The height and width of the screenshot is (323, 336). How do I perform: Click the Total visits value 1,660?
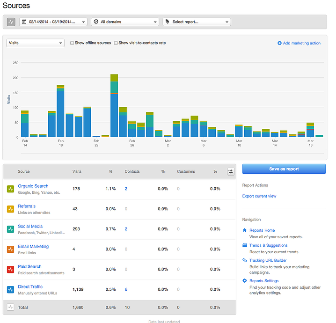[78, 308]
